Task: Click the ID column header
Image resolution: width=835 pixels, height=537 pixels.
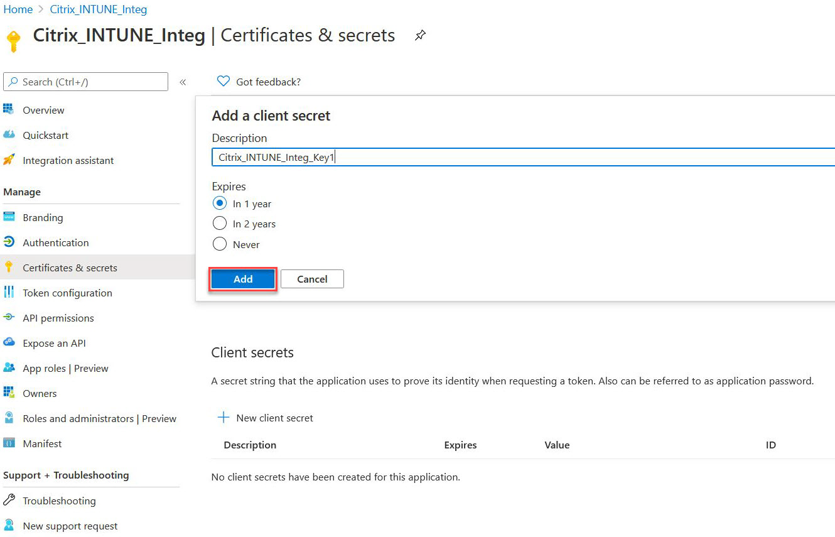Action: pos(771,445)
